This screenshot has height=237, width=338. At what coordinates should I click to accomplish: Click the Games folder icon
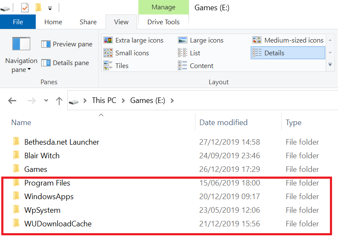pyautogui.click(x=16, y=168)
